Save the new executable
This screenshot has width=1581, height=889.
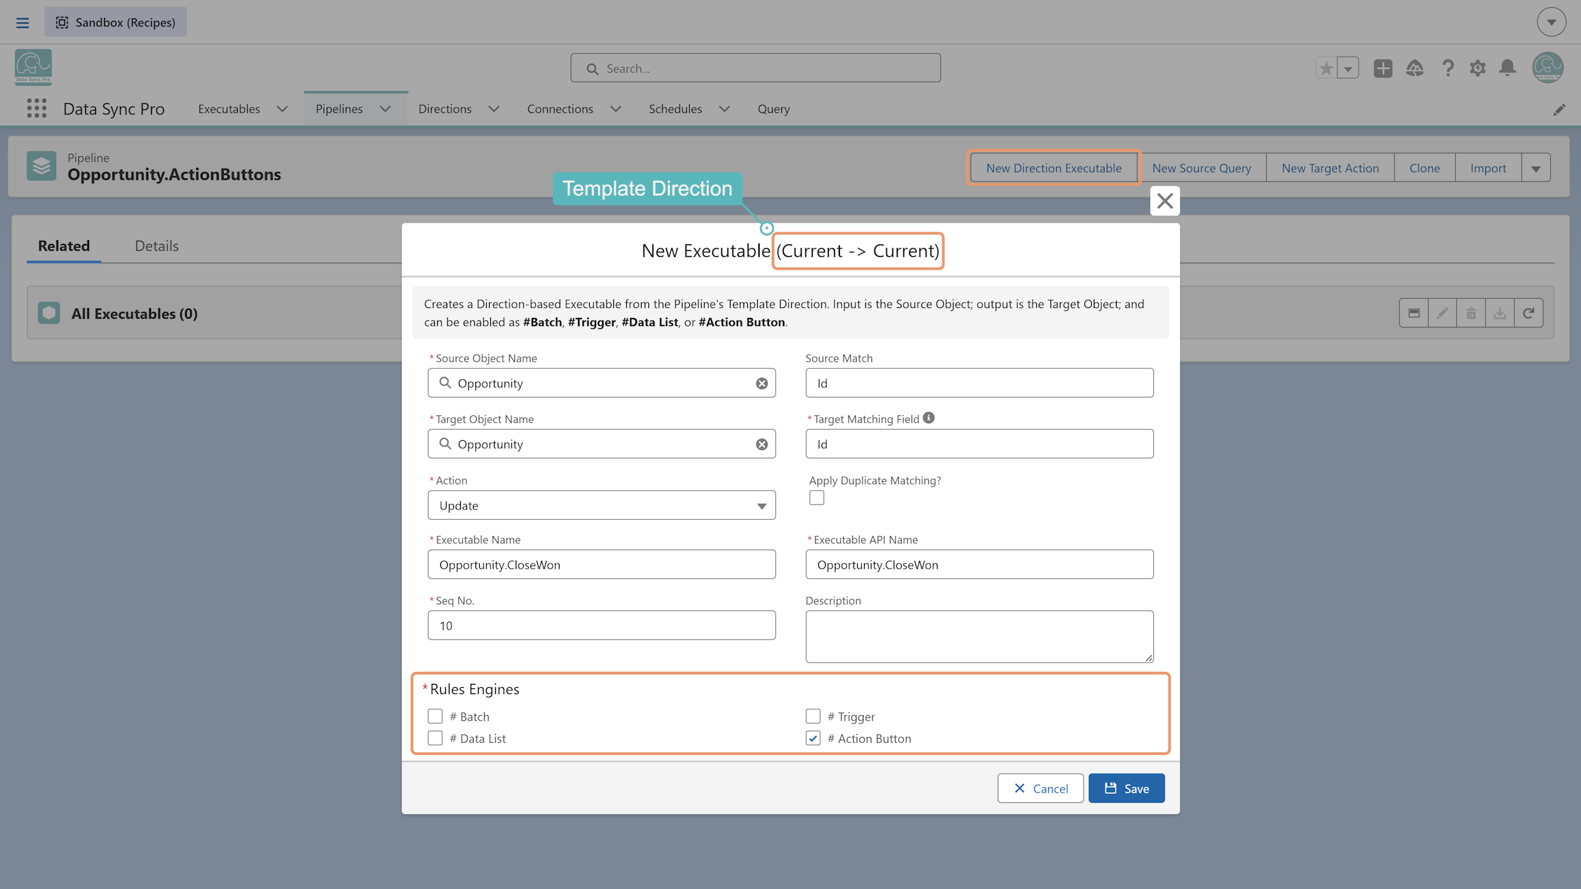click(x=1126, y=788)
